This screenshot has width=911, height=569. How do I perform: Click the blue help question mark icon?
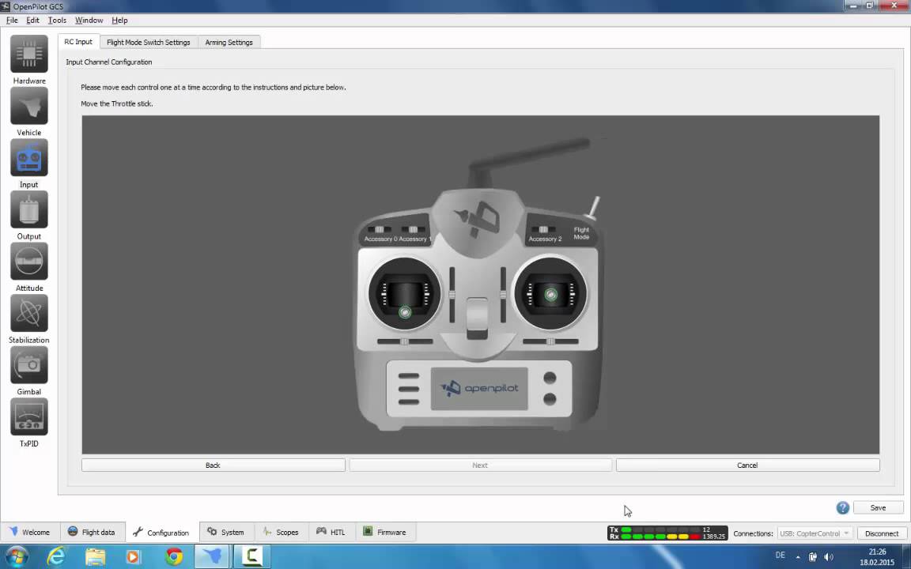point(842,508)
